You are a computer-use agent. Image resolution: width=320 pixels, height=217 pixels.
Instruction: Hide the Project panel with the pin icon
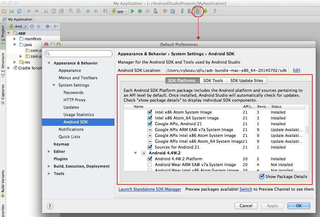[56, 26]
